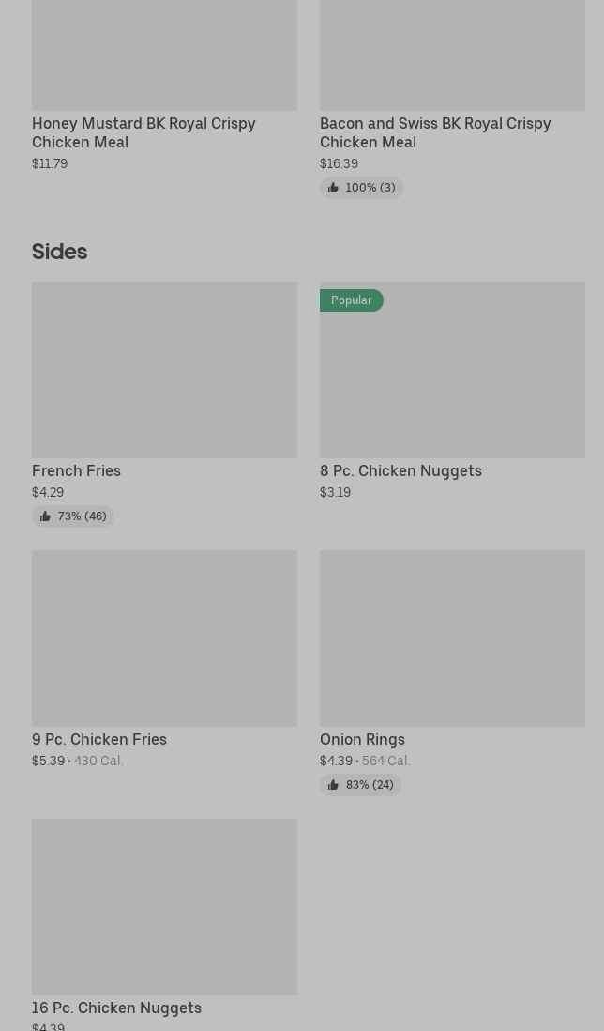
Task: Open the 8 Pc. Chicken Nuggets image
Action: click(x=452, y=376)
